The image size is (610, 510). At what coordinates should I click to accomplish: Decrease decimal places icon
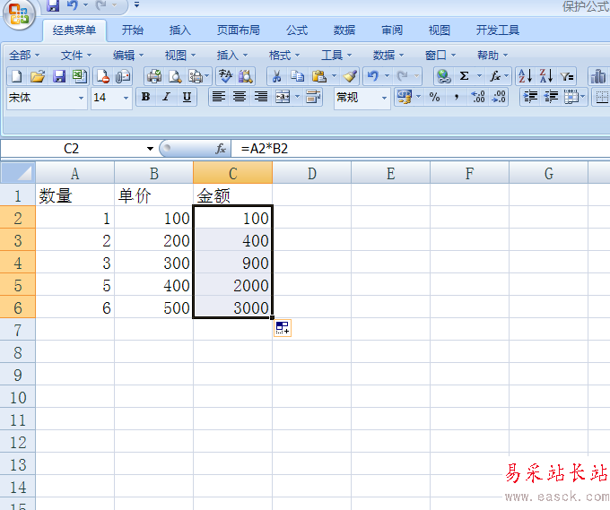tap(499, 97)
